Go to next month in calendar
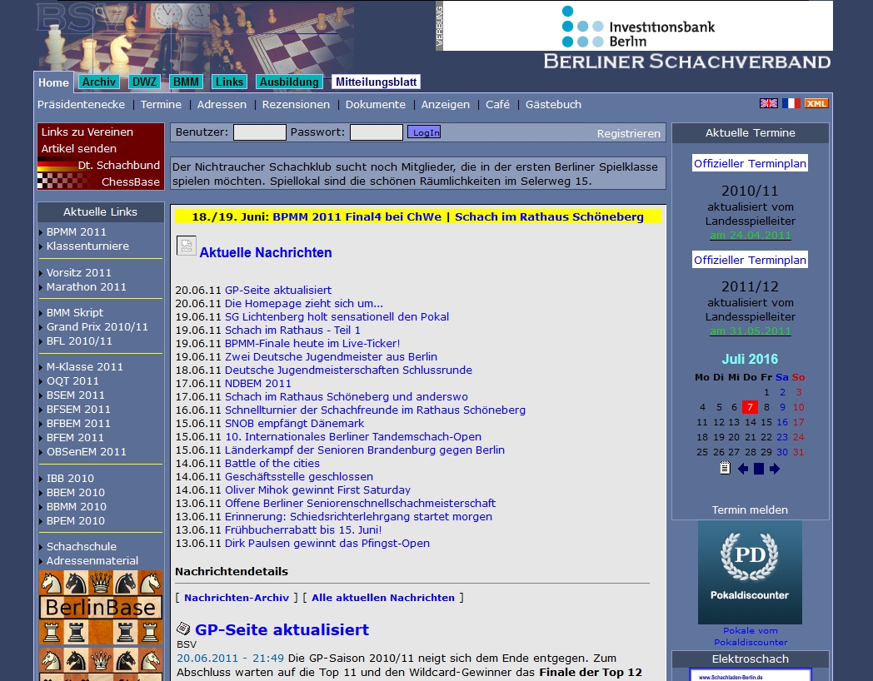The height and width of the screenshot is (681, 873). tap(775, 469)
